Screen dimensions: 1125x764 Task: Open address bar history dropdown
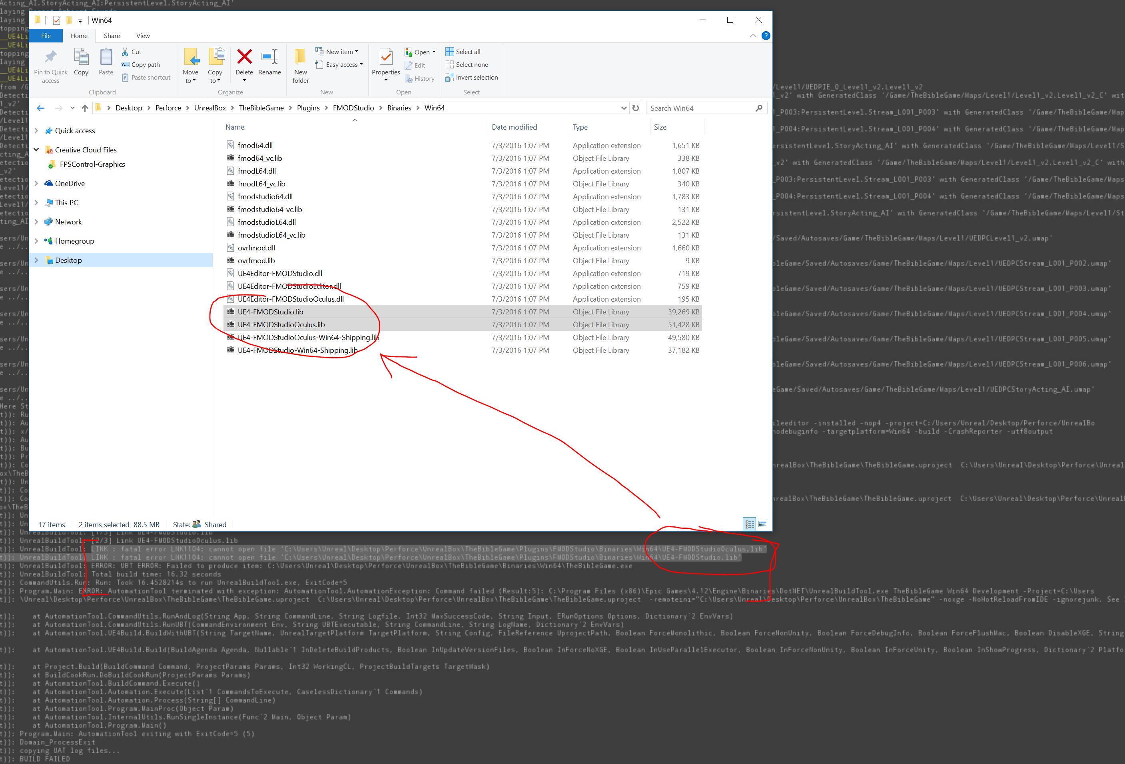[x=624, y=108]
